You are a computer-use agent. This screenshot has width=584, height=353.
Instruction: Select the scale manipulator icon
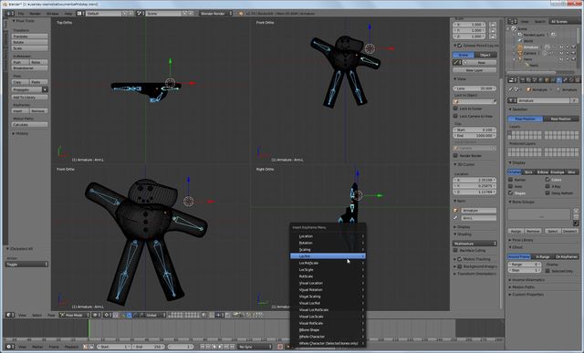pyautogui.click(x=141, y=315)
